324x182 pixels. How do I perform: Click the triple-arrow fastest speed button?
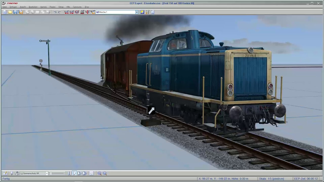(85, 173)
